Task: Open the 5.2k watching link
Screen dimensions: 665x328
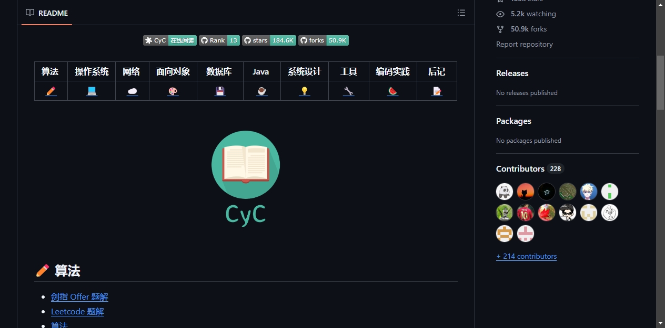Action: pos(533,14)
